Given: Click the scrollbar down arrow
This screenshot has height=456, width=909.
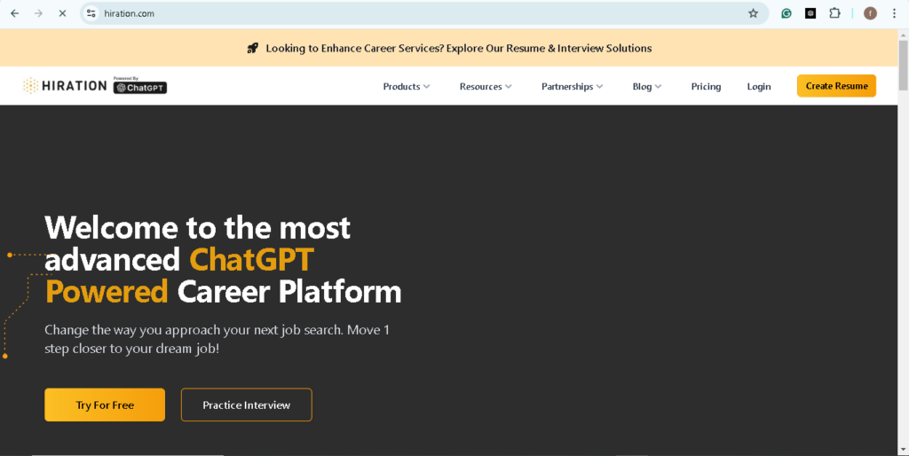Looking at the screenshot, I should (x=903, y=450).
